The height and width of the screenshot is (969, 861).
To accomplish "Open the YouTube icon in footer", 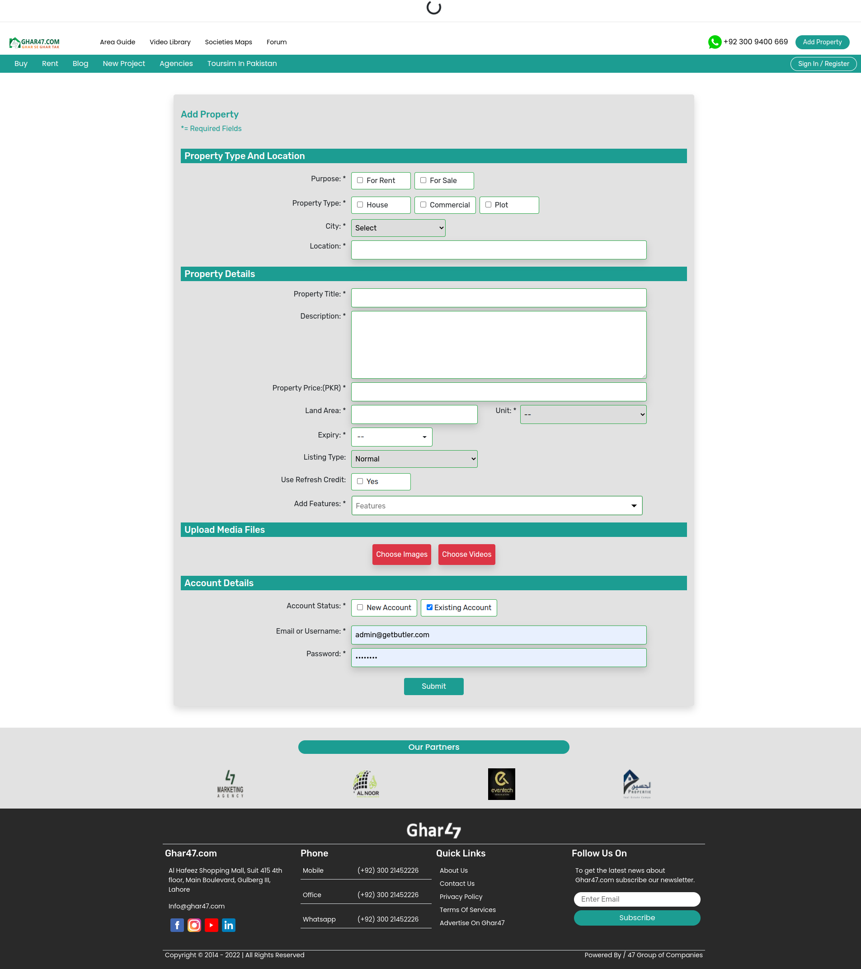I will 212,925.
